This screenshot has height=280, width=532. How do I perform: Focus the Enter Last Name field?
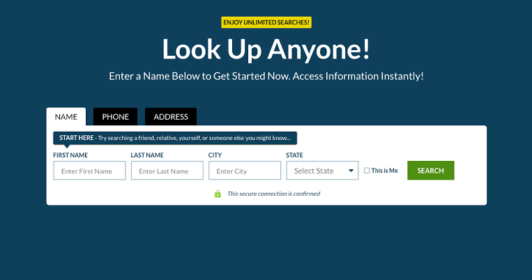pos(167,171)
